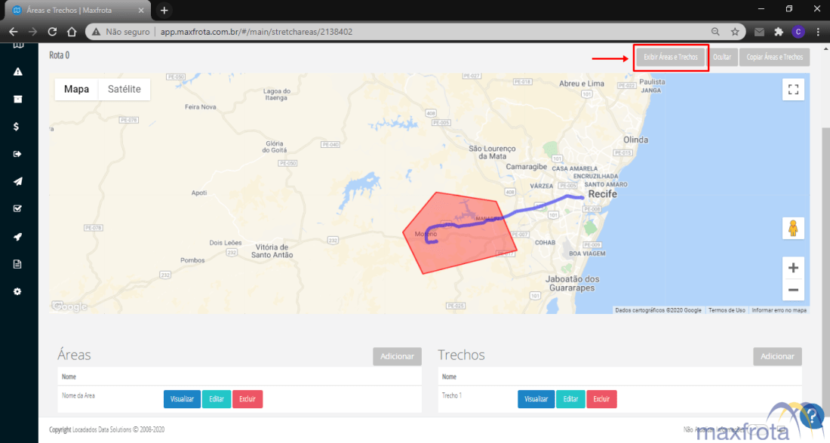
Task: Open the settings gear in sidebar
Action: pyautogui.click(x=17, y=291)
